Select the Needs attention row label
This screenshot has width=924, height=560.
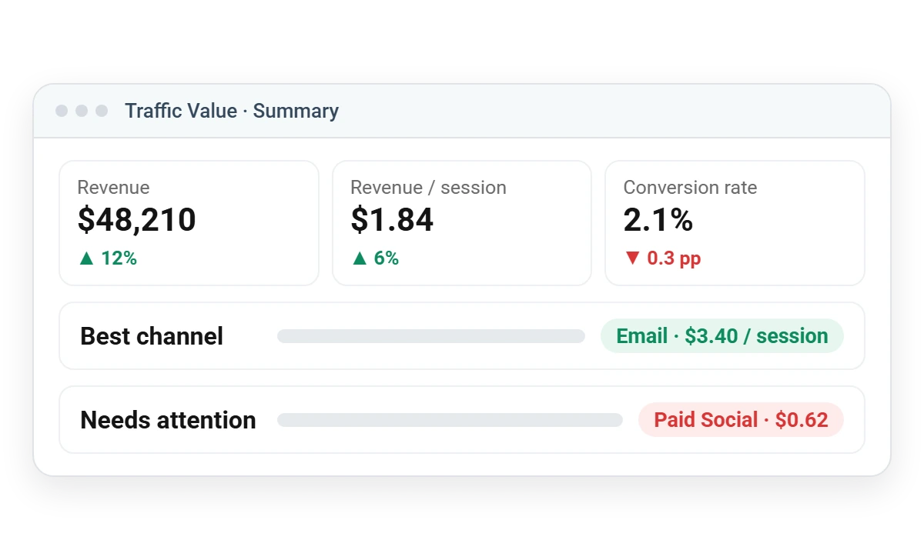(168, 420)
